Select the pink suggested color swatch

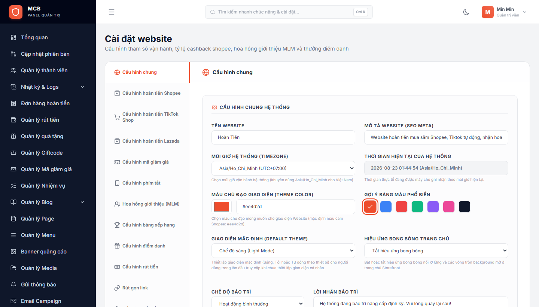click(x=449, y=207)
